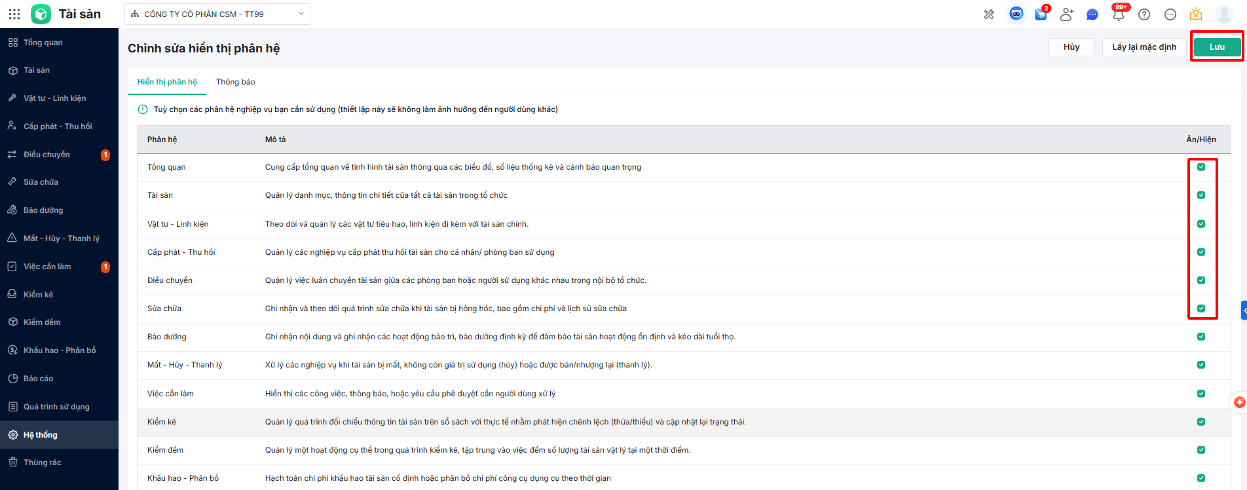Image resolution: width=1247 pixels, height=490 pixels.
Task: Click the Lấy lại mặc định button
Action: point(1144,47)
